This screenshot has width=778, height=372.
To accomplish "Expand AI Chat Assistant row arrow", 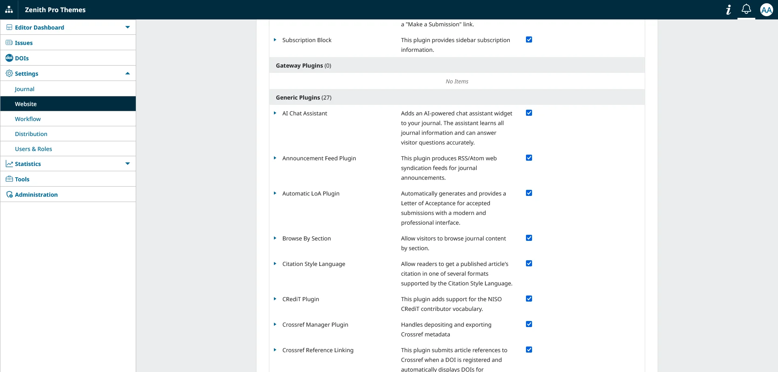I will pyautogui.click(x=275, y=113).
